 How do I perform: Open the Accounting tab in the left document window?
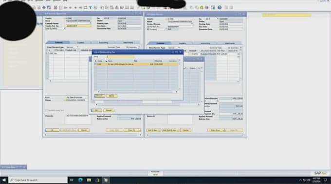pyautogui.click(x=103, y=43)
